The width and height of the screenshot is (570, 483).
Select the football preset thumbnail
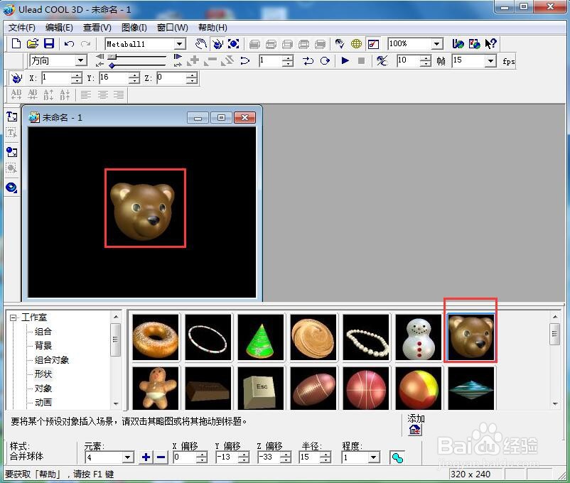(313, 388)
